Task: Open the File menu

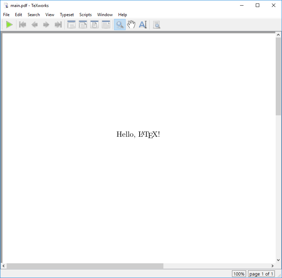Action: [6, 15]
